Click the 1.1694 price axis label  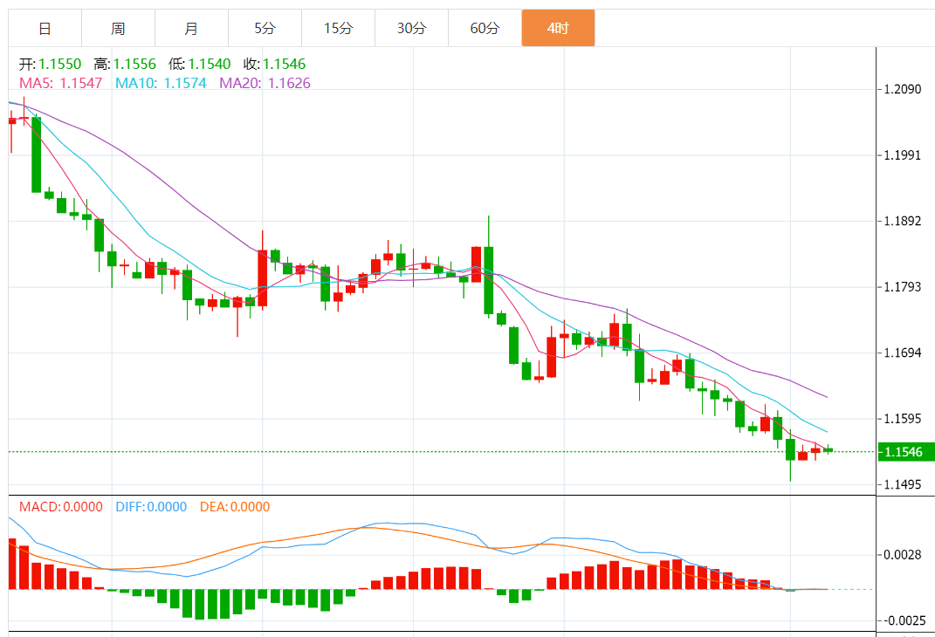click(902, 353)
